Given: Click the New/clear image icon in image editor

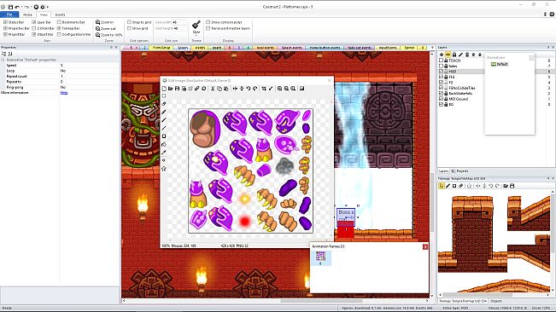Looking at the screenshot, I should [x=164, y=89].
